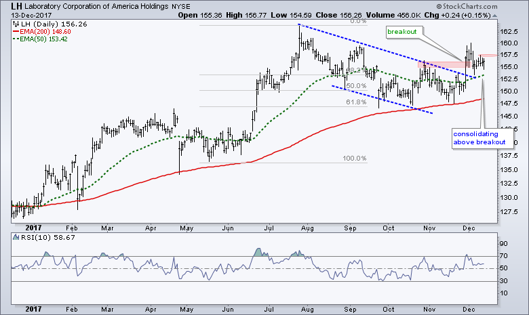Click the Oct label under the price panel
529x315 pixels.
click(389, 228)
